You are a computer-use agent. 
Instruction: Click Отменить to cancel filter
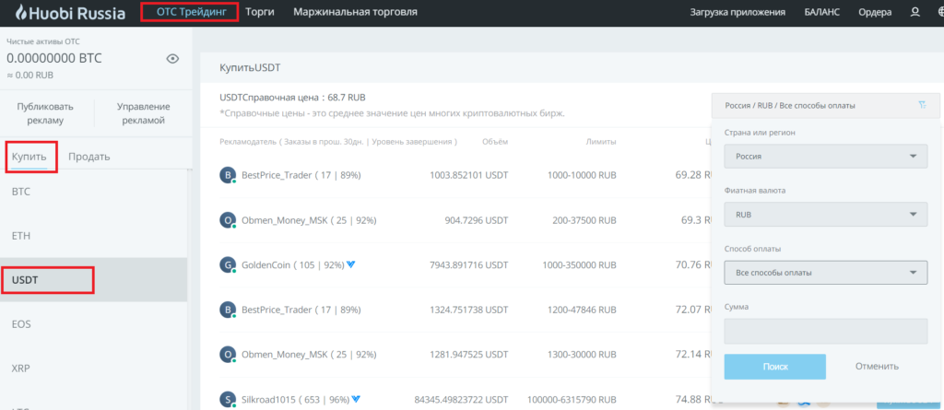878,366
